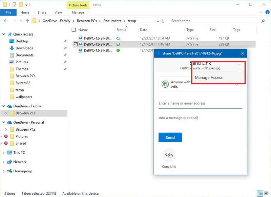271x197 pixels.
Task: Click the green outlined check status icon
Action: click(x=118, y=44)
